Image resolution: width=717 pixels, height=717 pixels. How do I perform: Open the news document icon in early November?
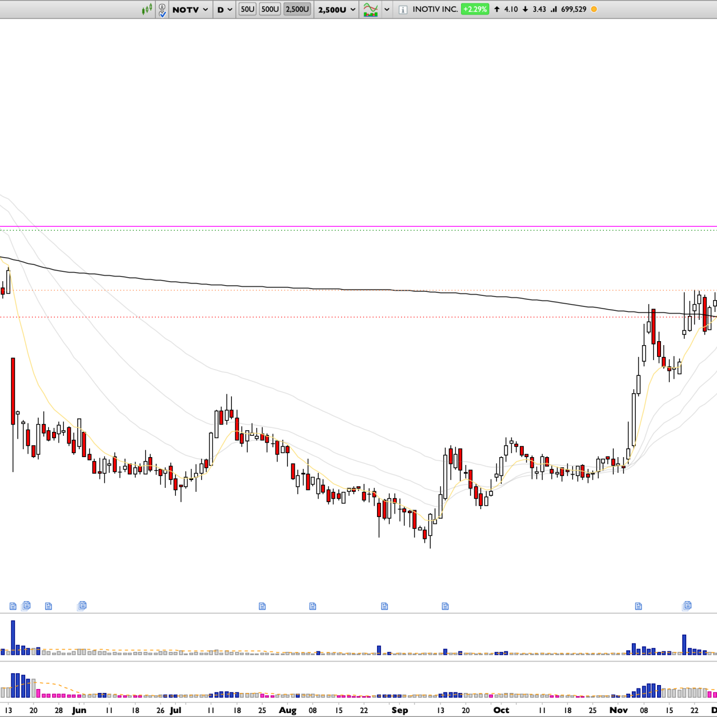coord(639,606)
